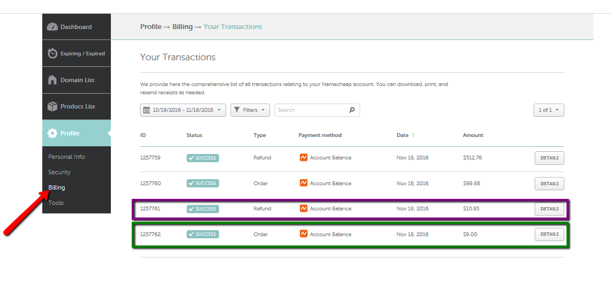The width and height of the screenshot is (611, 297).
Task: Open Tools in Profile submenu
Action: tap(56, 203)
